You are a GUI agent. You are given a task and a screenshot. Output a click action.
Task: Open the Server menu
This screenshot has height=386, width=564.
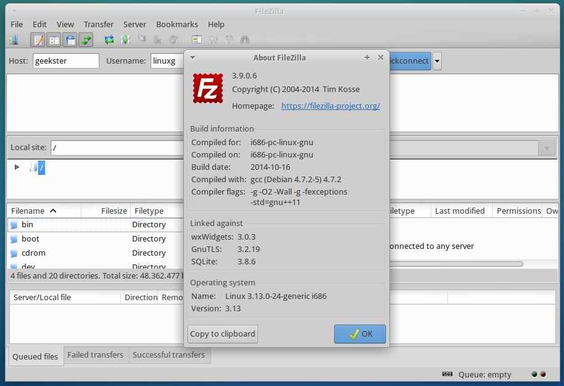coord(135,24)
